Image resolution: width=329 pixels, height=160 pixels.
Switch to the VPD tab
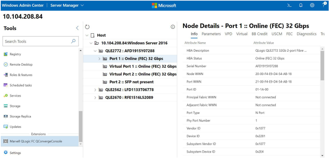[228, 34]
